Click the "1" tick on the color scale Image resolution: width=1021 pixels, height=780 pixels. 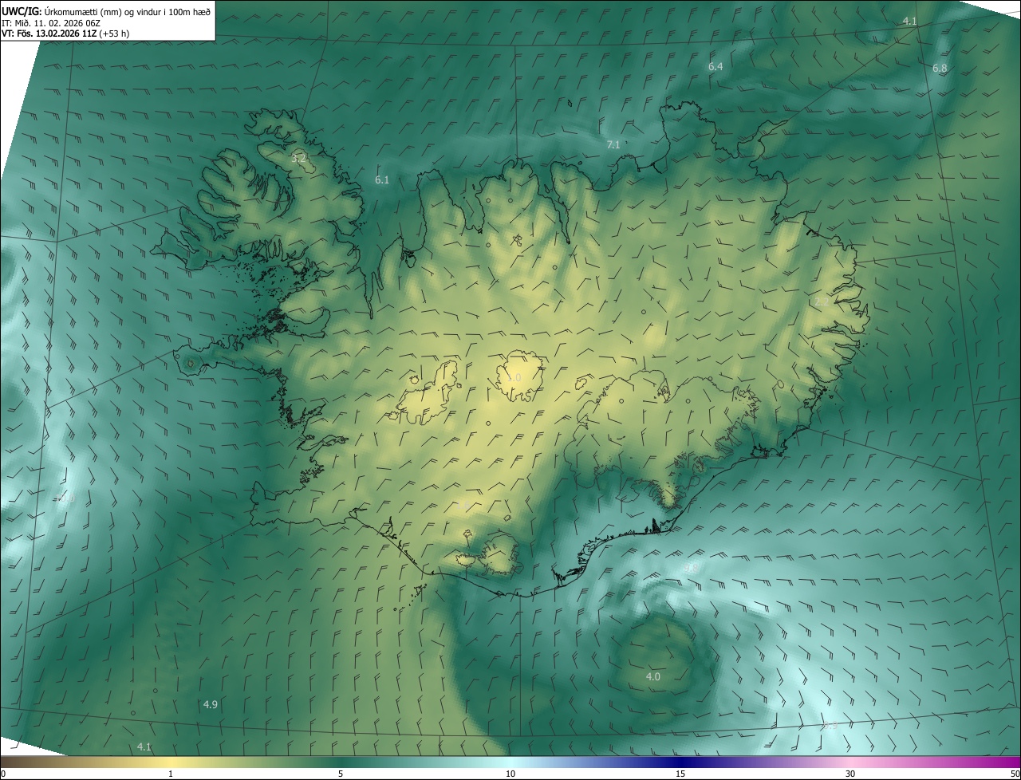tap(171, 774)
